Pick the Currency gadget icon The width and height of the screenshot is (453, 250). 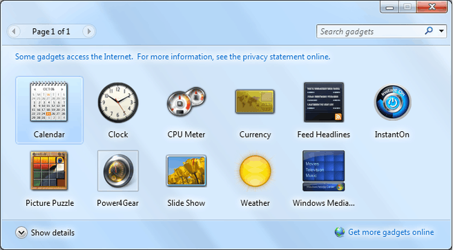click(255, 102)
